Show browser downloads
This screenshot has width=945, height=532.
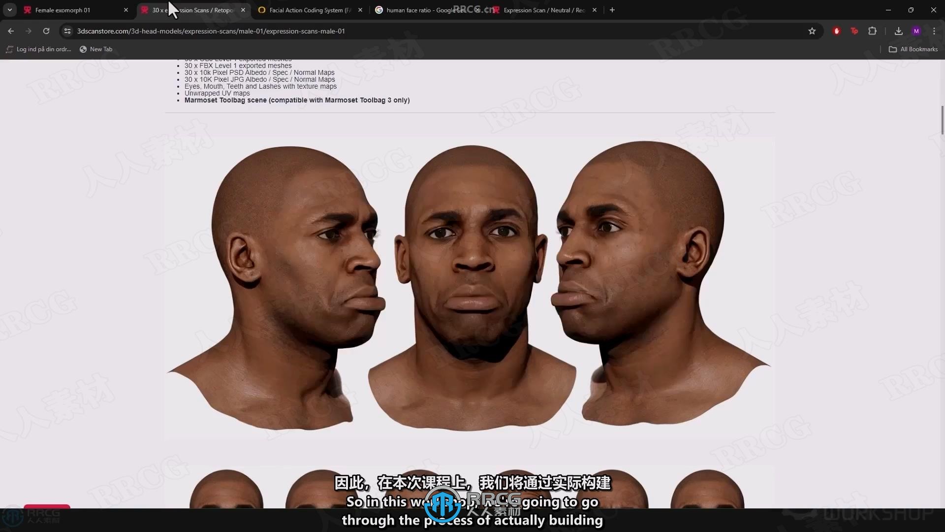pos(899,31)
